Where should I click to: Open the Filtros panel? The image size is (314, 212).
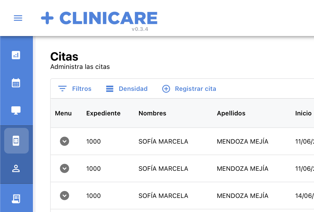coord(82,89)
